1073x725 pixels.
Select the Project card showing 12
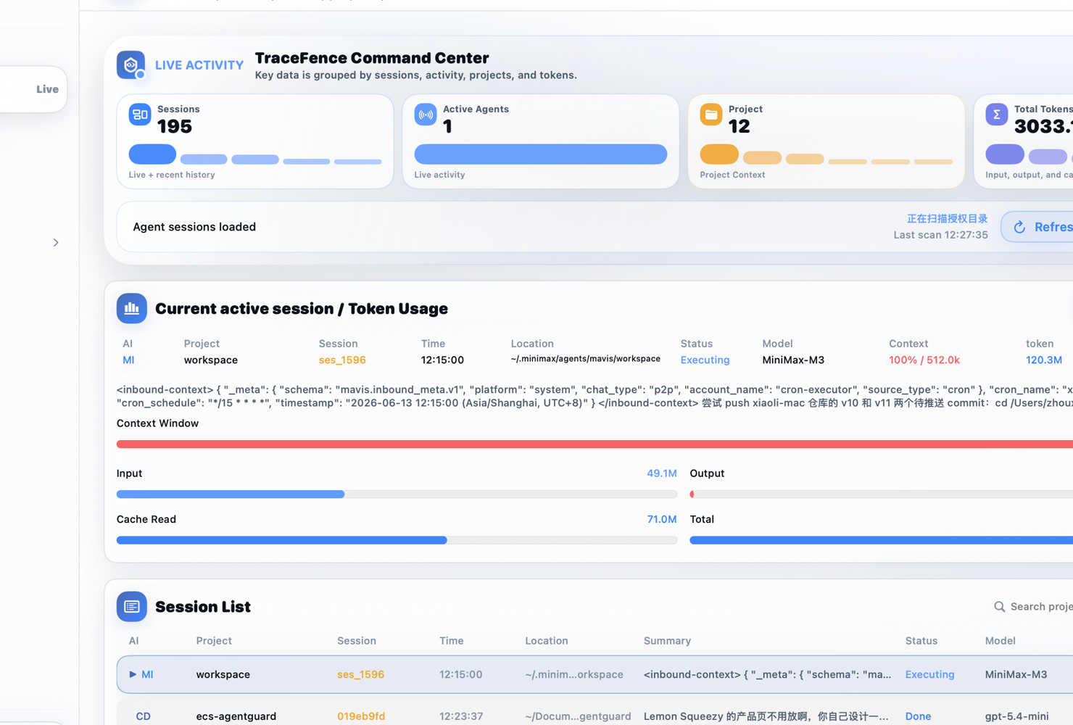826,141
